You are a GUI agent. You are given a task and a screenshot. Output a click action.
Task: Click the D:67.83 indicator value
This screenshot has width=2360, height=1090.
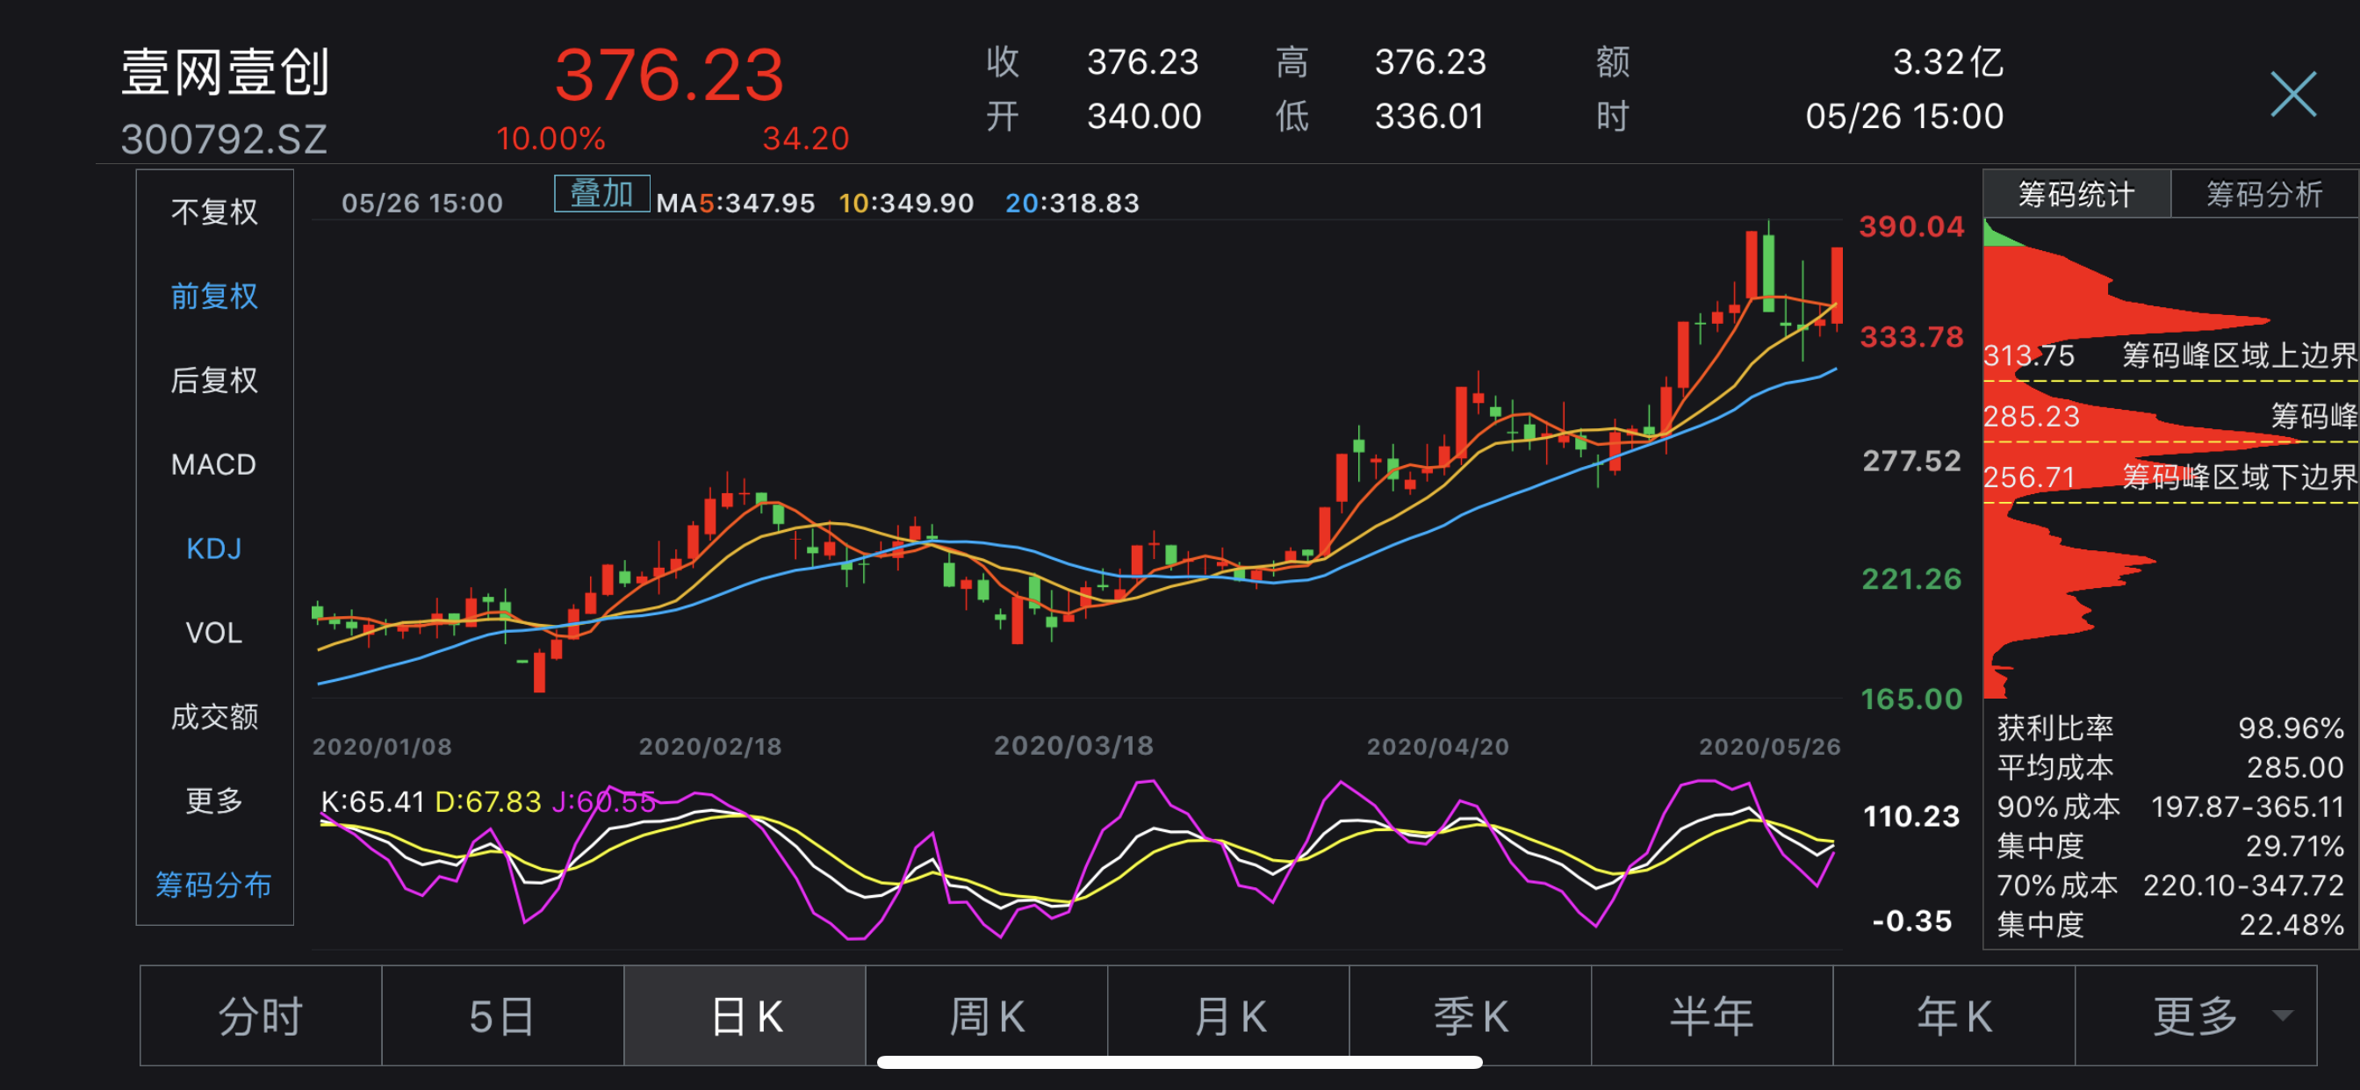pos(488,802)
